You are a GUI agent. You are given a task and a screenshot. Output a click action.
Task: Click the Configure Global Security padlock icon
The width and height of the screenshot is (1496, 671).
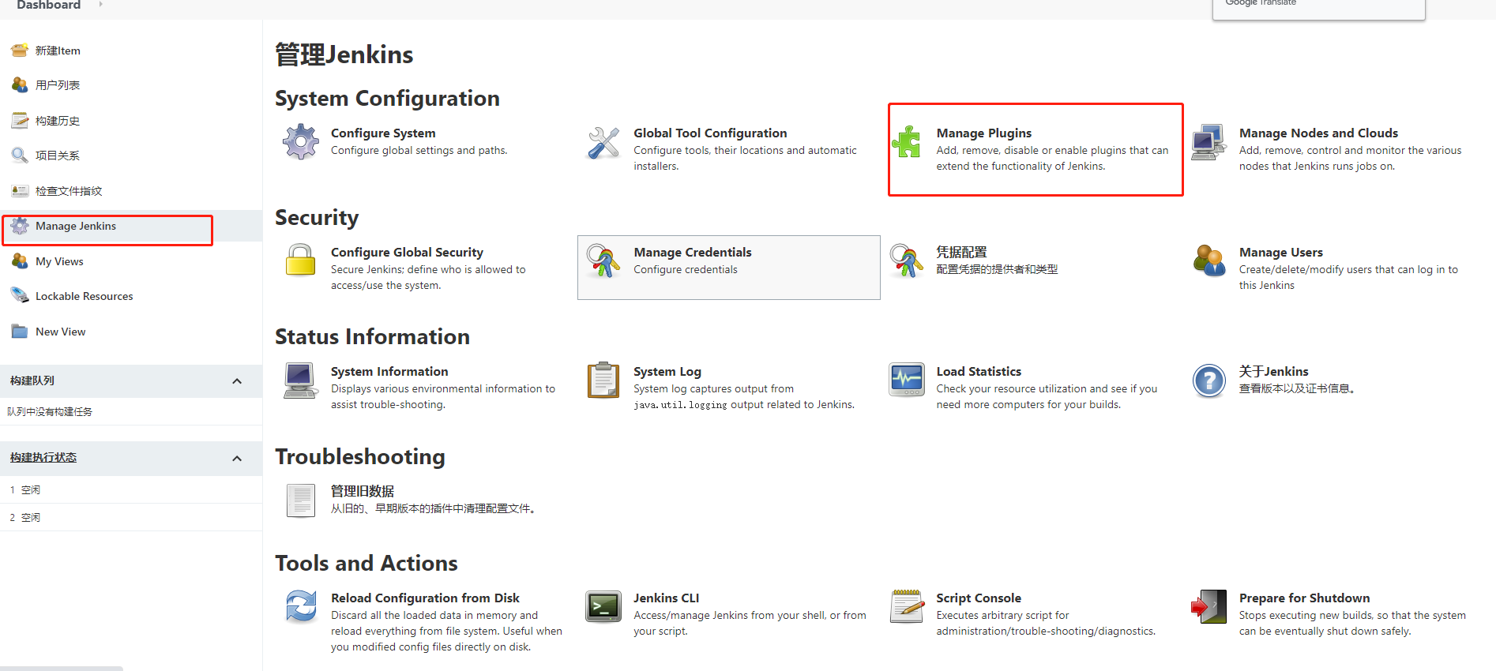301,261
